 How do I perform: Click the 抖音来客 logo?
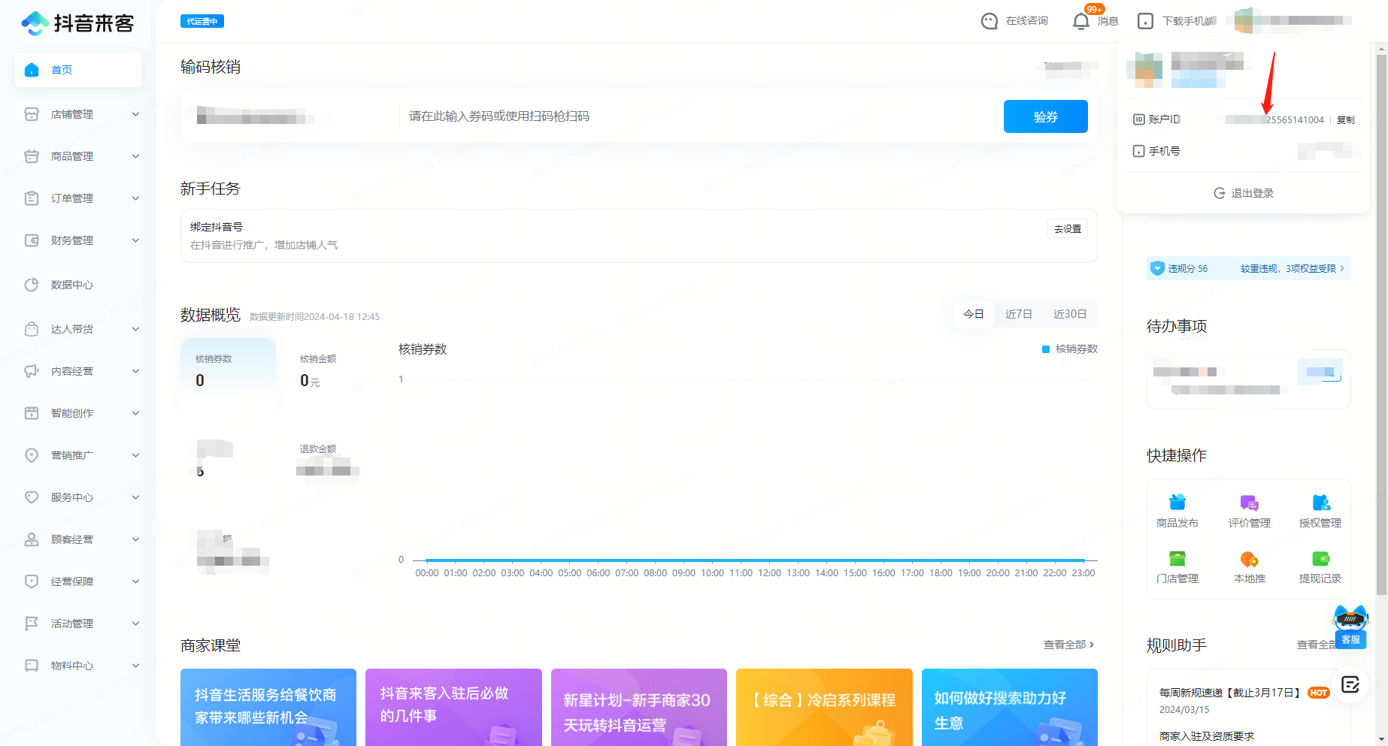tap(77, 23)
